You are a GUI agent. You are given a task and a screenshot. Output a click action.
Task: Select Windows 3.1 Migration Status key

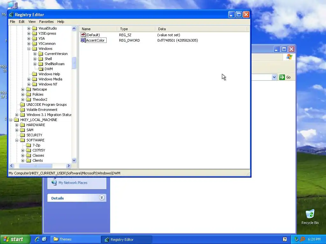pos(49,115)
